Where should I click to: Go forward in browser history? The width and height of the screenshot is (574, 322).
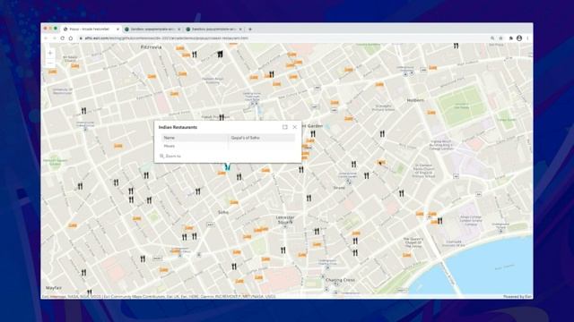pos(54,38)
